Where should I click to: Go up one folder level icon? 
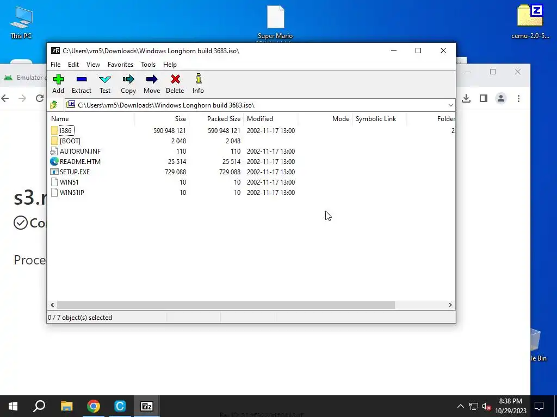54,105
